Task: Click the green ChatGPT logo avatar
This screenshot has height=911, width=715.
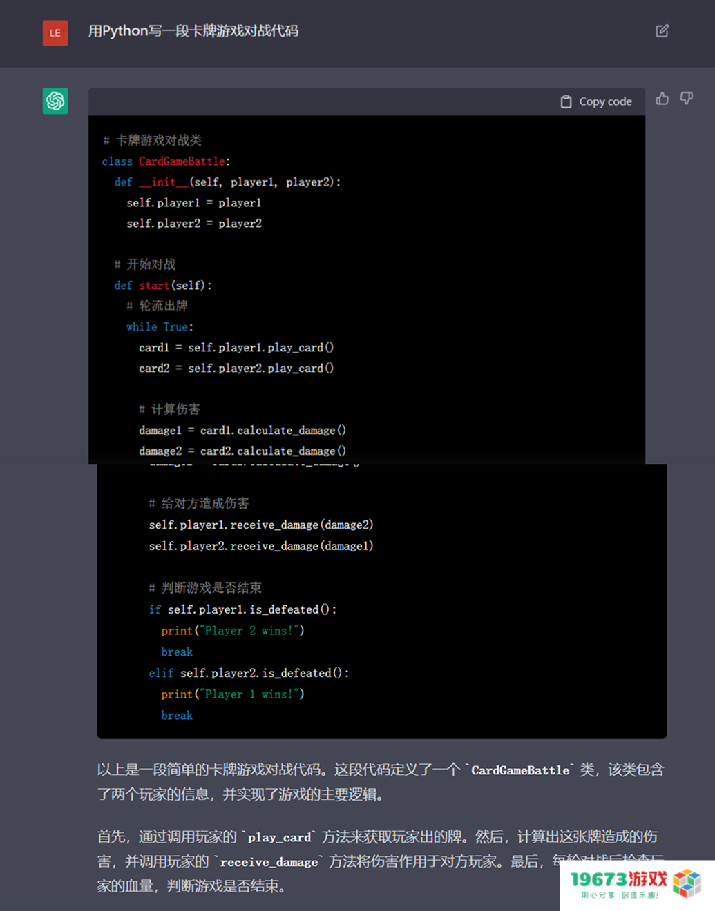Action: (55, 101)
